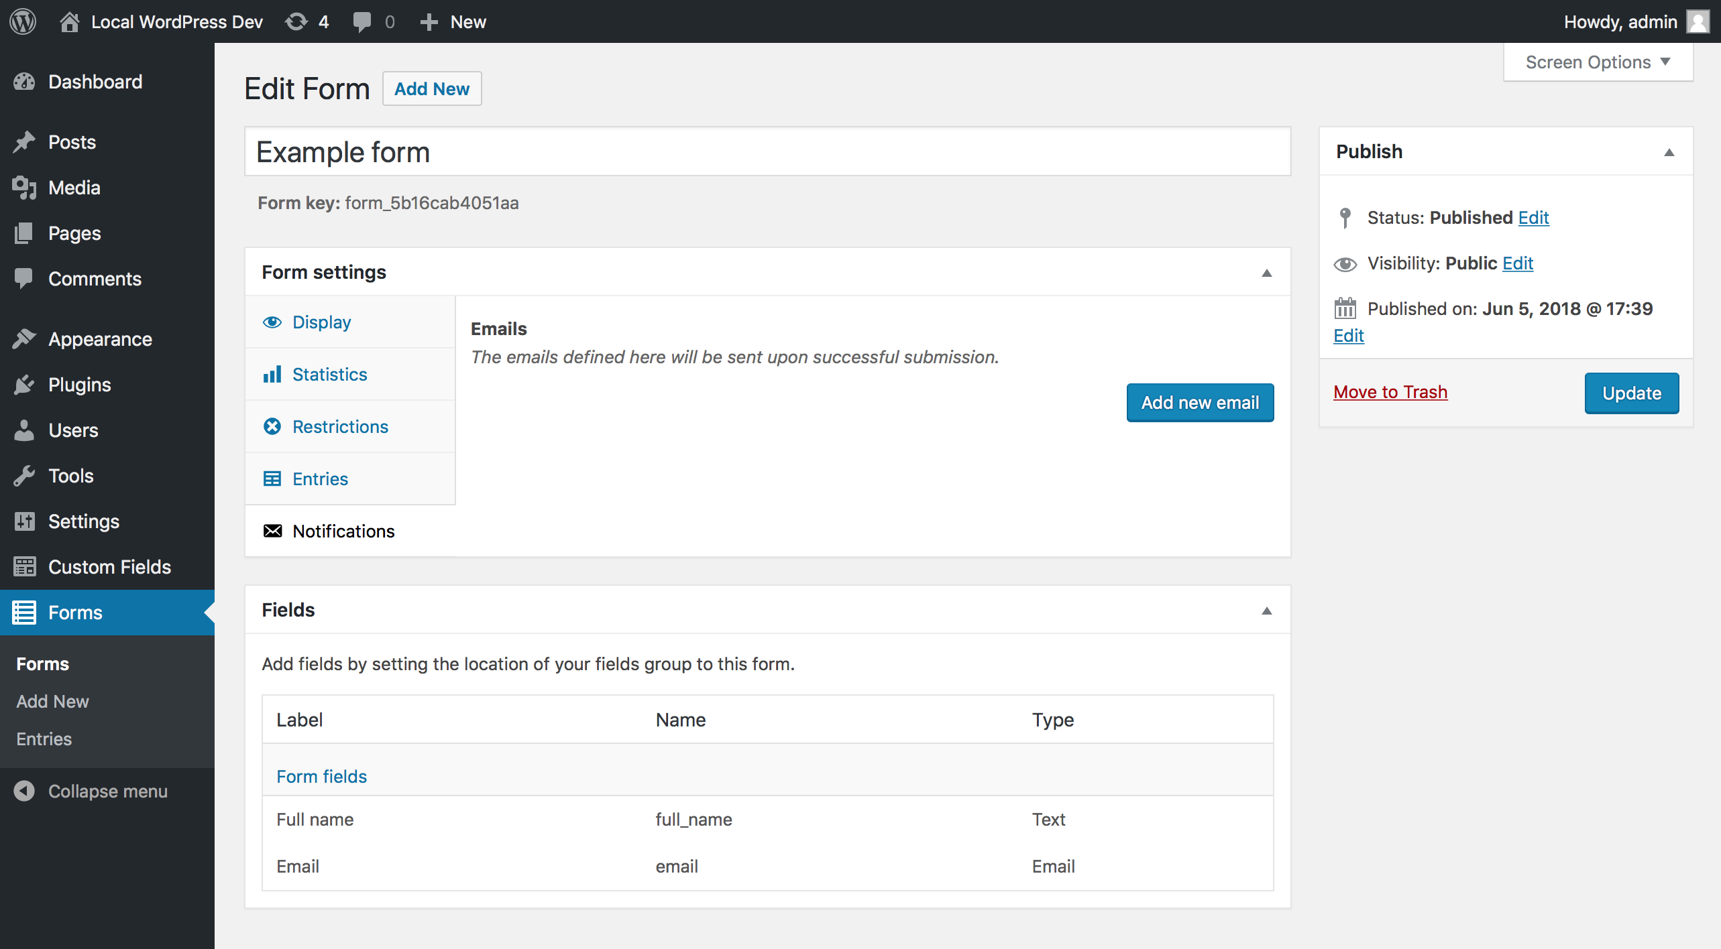This screenshot has width=1721, height=949.
Task: Select the Statistics settings tab
Action: pyautogui.click(x=329, y=375)
